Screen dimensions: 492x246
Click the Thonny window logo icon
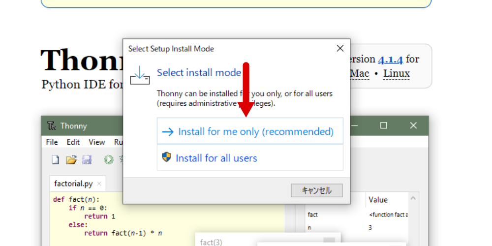click(x=52, y=126)
